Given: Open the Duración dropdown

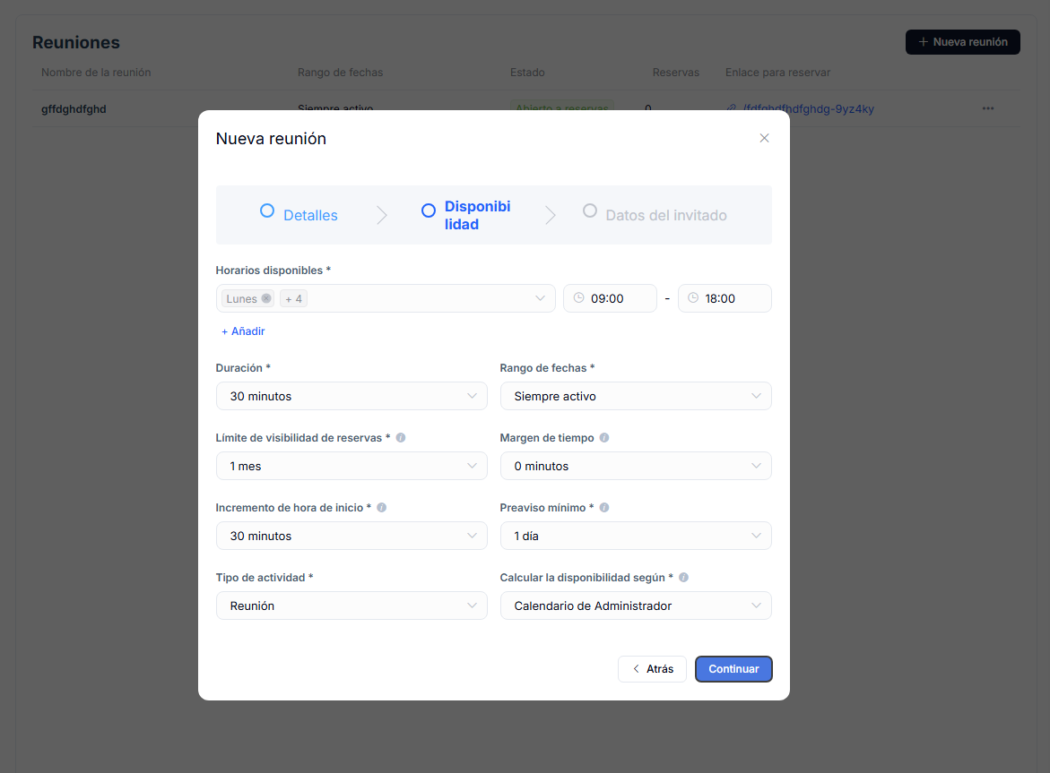Looking at the screenshot, I should (351, 396).
